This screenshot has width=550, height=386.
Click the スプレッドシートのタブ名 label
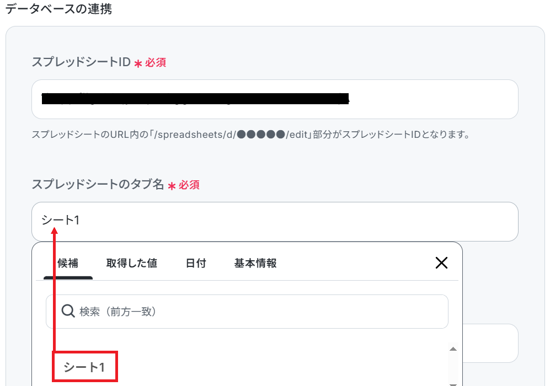98,184
